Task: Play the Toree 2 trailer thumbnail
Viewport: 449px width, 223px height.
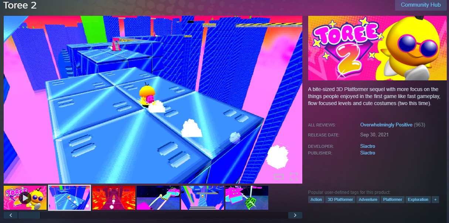Action: (x=25, y=198)
